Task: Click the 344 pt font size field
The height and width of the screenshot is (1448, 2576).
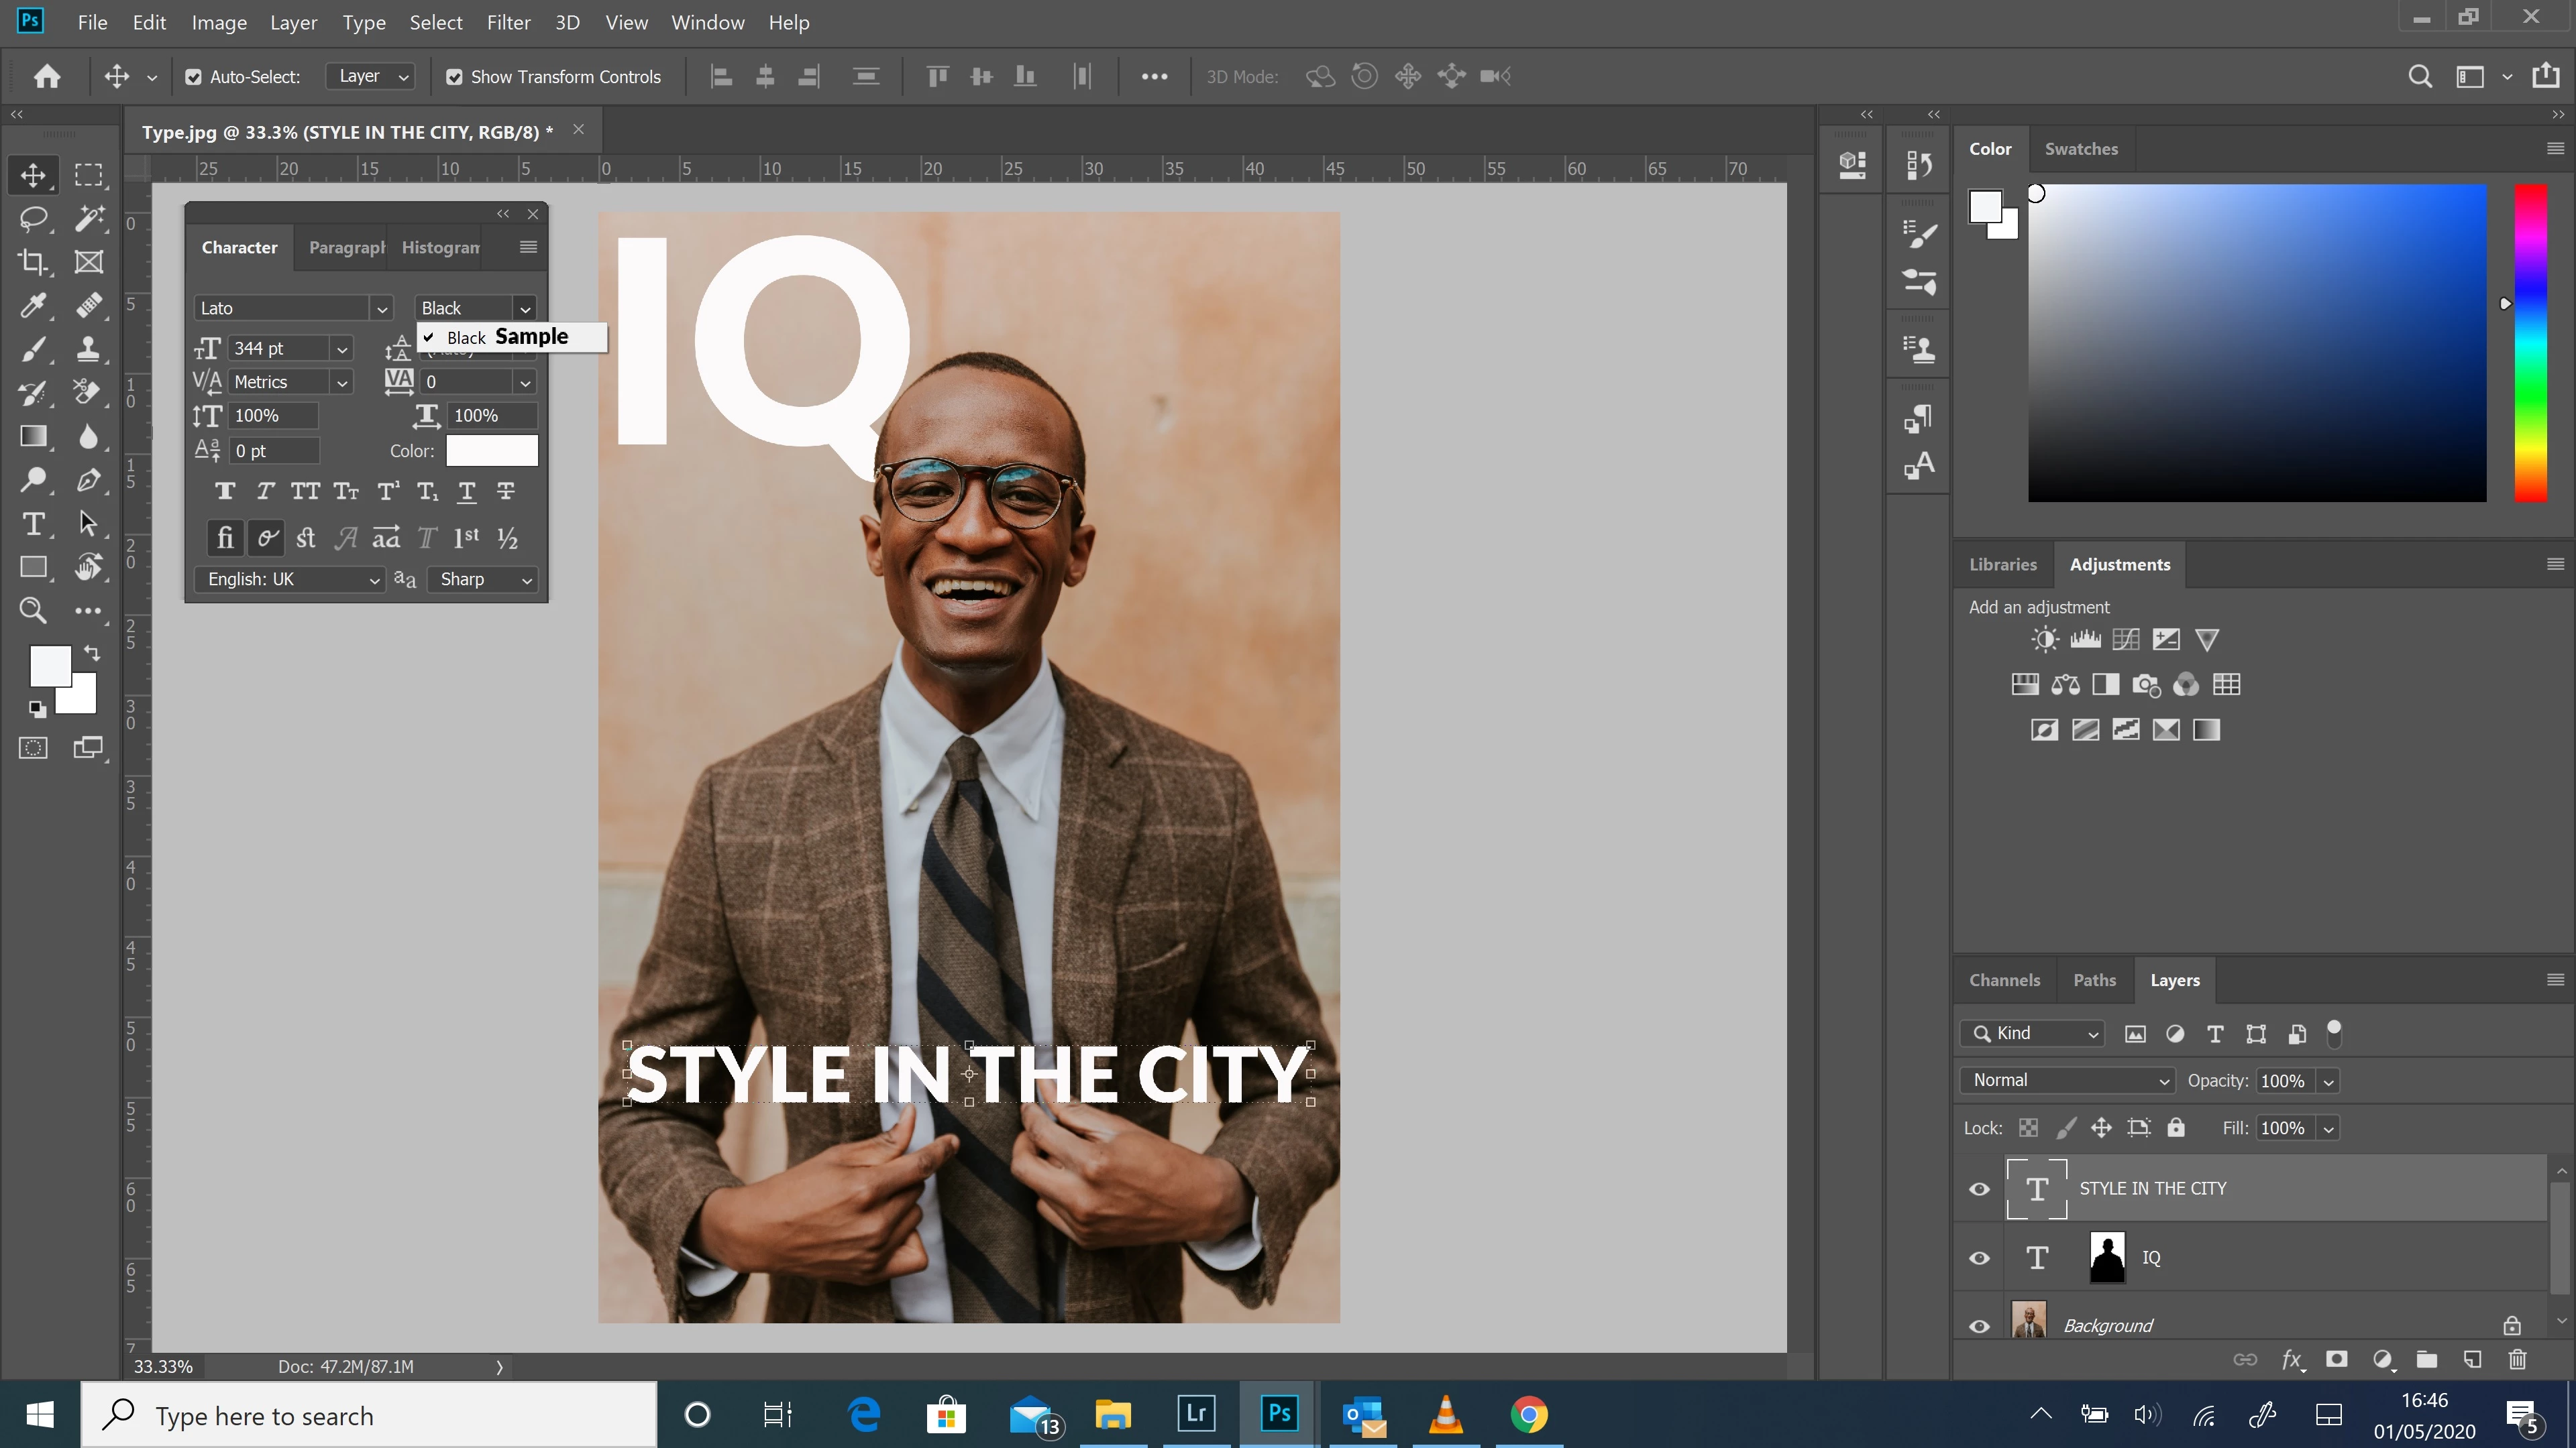Action: tap(278, 348)
